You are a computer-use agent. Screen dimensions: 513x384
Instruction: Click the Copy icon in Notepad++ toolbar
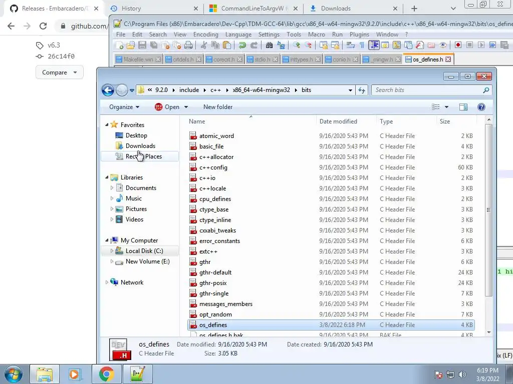click(x=215, y=45)
